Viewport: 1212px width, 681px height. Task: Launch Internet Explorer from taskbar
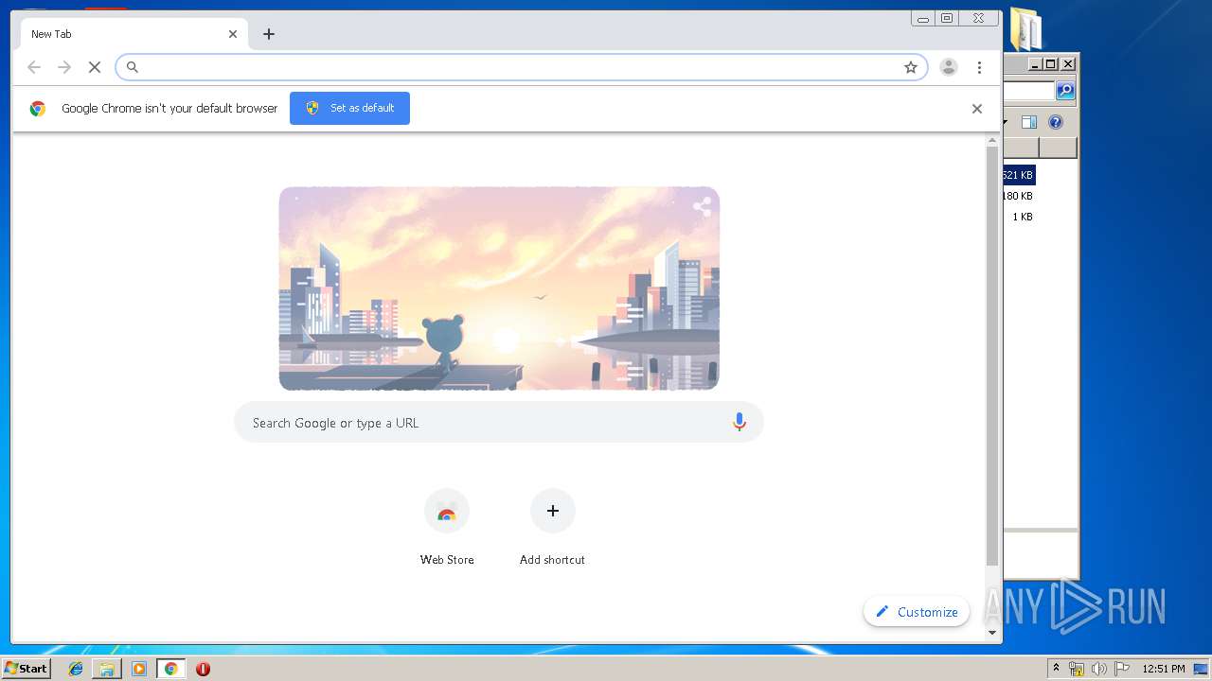[x=76, y=669]
